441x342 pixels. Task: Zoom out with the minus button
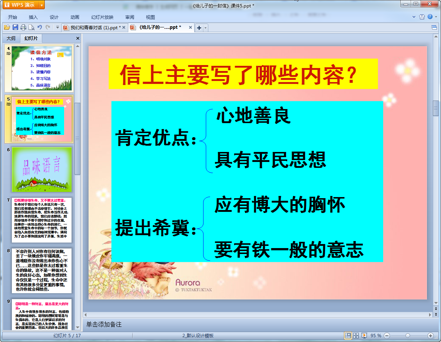(387, 336)
